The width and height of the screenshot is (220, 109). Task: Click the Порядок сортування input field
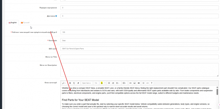tap(140, 8)
